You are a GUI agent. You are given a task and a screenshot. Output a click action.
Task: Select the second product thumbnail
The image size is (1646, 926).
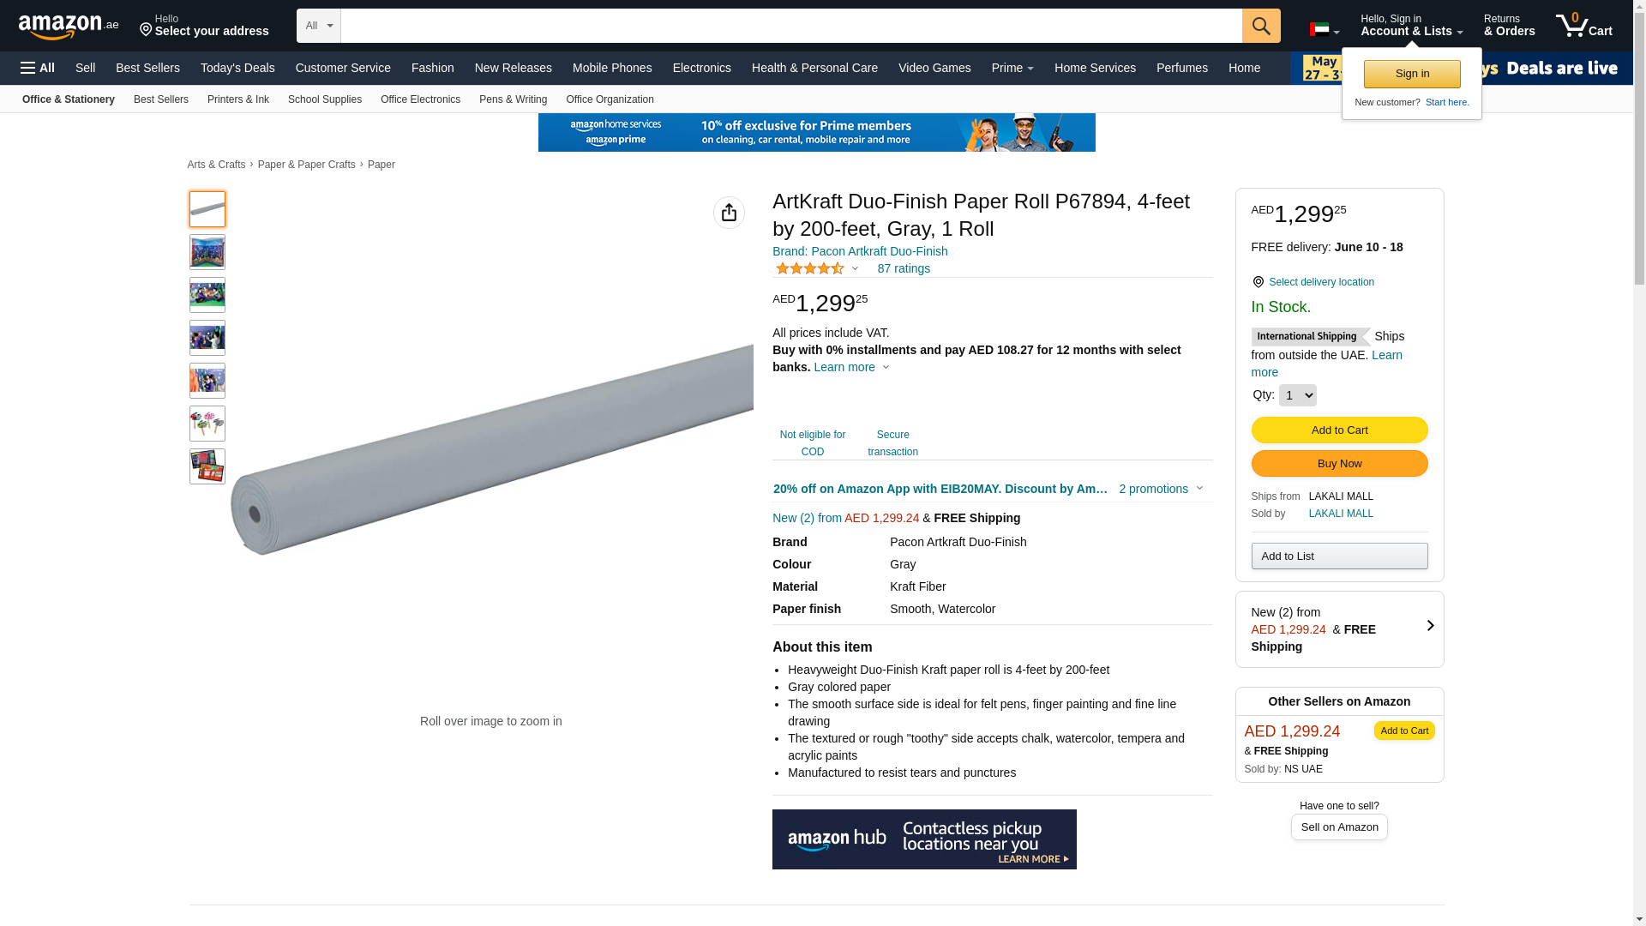pos(207,252)
